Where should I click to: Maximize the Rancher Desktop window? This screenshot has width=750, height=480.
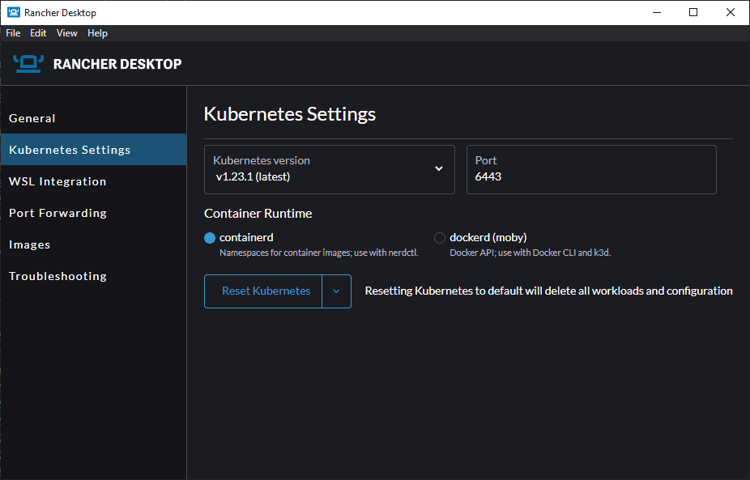coord(693,12)
